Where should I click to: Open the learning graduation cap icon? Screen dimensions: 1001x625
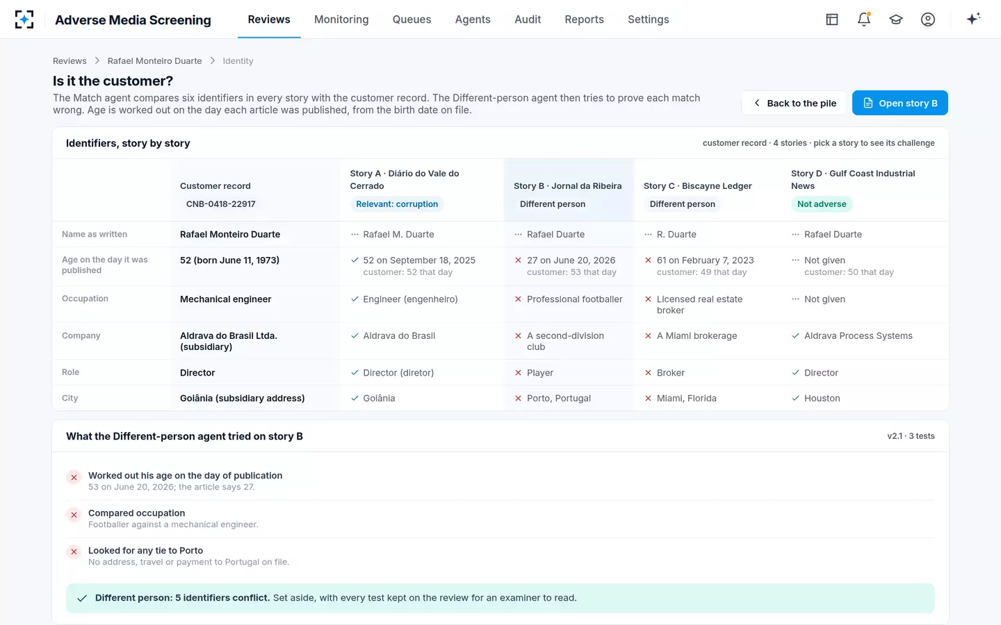[896, 19]
